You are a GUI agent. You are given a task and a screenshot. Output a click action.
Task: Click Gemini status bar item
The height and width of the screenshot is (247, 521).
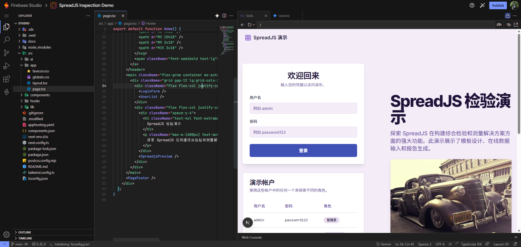pyautogui.click(x=383, y=244)
